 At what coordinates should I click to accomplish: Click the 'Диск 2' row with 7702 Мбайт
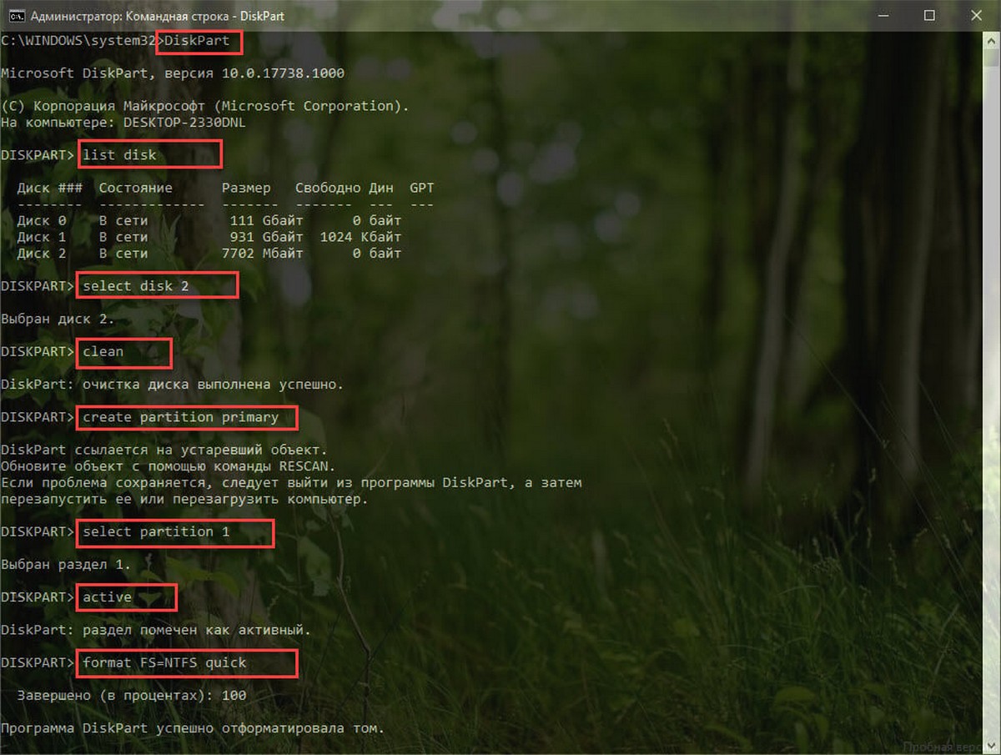[209, 253]
